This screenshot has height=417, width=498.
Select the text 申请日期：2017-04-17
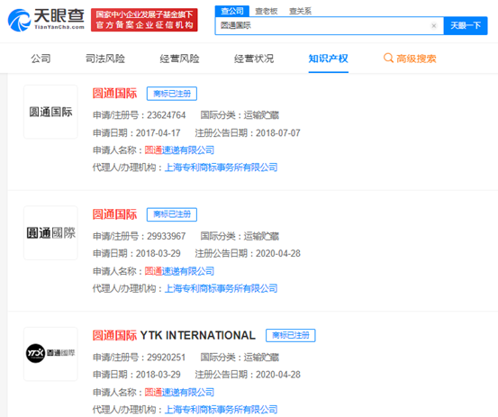[x=137, y=132]
